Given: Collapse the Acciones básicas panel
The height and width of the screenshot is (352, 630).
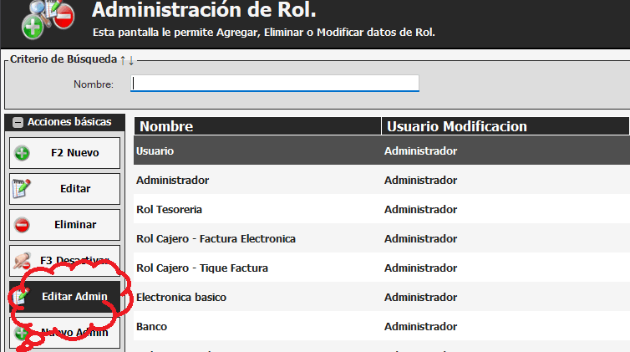Looking at the screenshot, I should coord(18,122).
